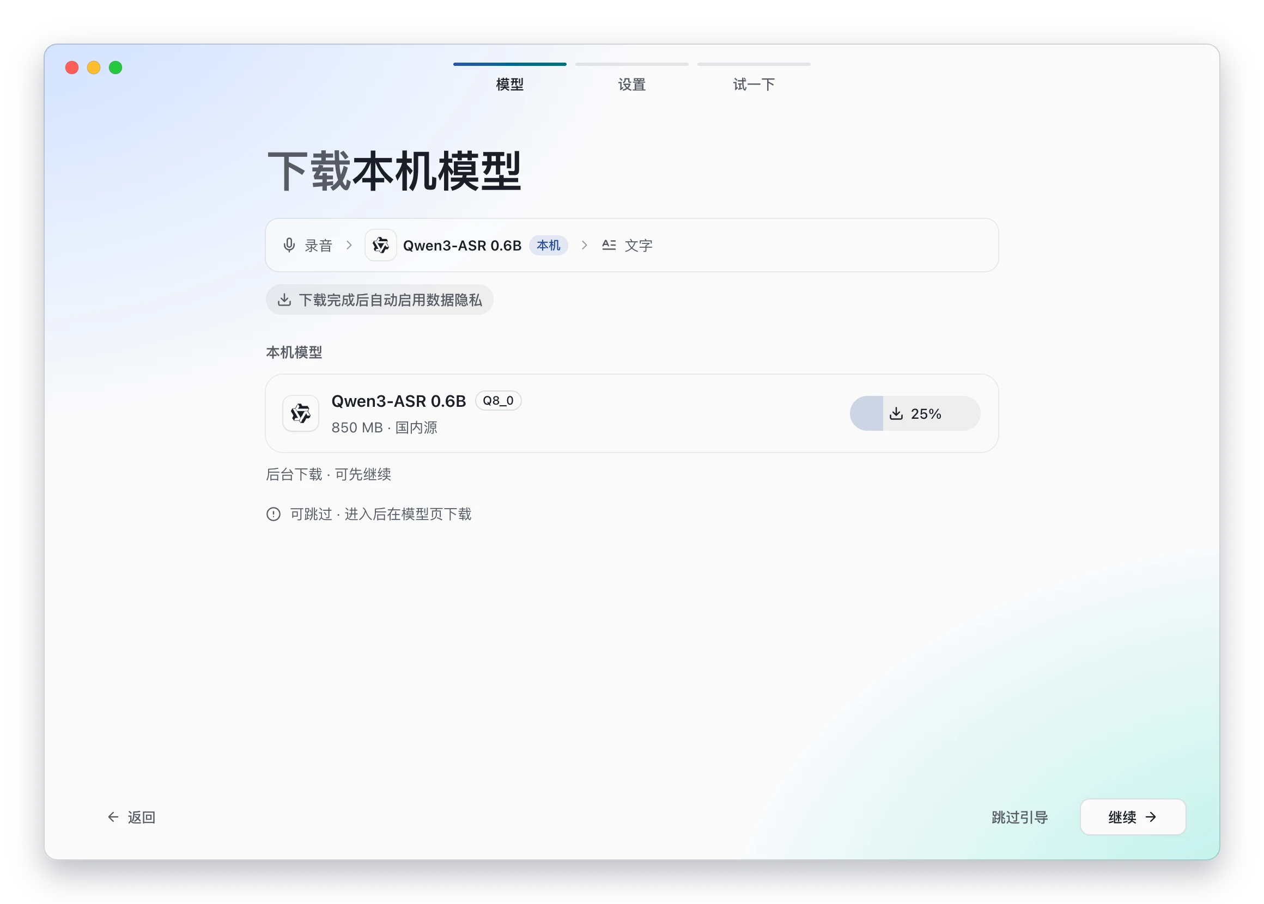Switch to the 设置 step tab
Image resolution: width=1264 pixels, height=904 pixels.
(x=631, y=78)
